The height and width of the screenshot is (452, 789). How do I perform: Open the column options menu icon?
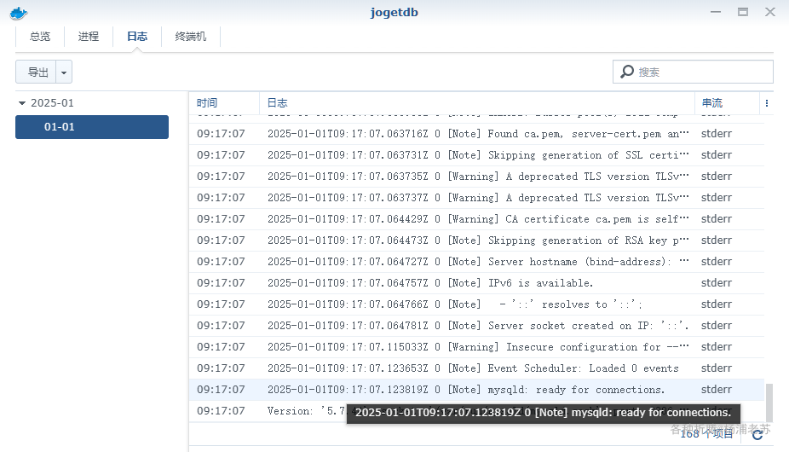[x=766, y=103]
